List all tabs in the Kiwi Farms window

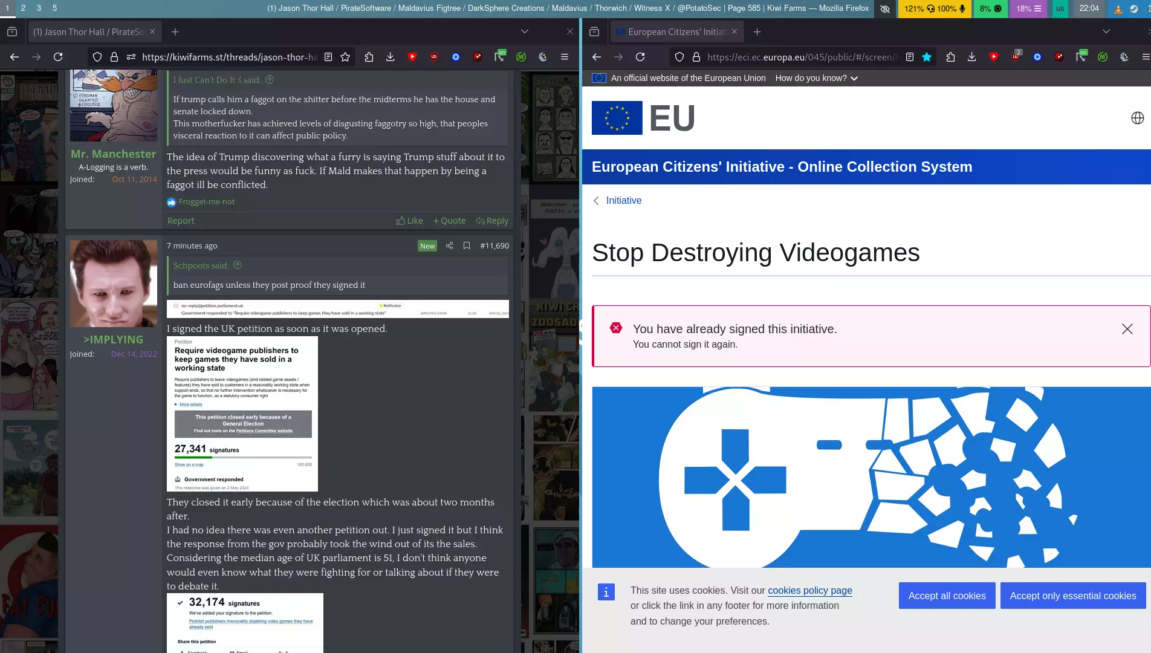(525, 31)
